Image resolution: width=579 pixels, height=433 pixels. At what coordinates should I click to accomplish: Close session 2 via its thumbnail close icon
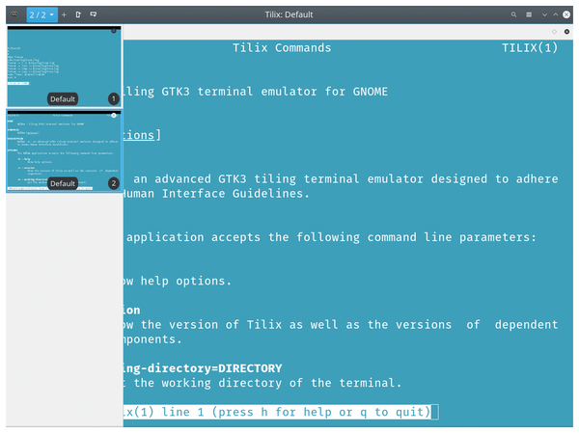pyautogui.click(x=114, y=116)
